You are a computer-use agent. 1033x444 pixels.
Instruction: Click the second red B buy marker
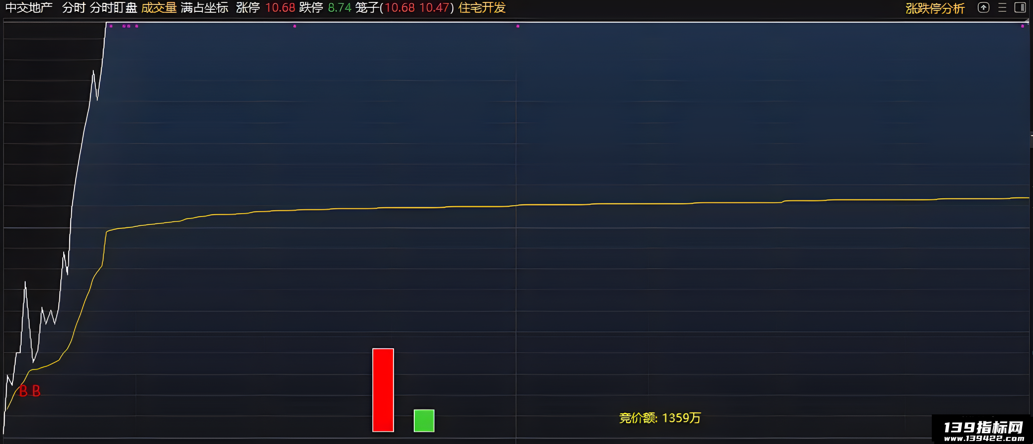click(36, 391)
